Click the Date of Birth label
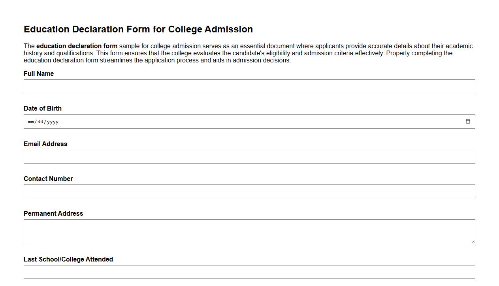Viewport: 499px width, 286px height. pyautogui.click(x=43, y=108)
